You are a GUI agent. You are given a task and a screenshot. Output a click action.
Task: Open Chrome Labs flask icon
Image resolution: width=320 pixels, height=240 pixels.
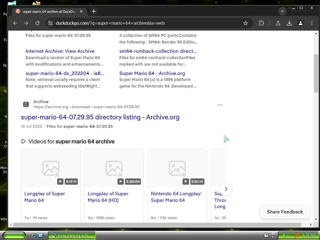(x=278, y=23)
